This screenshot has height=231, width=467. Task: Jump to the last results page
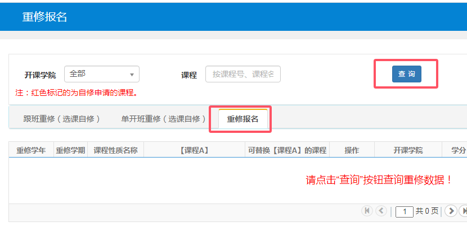[x=463, y=211]
